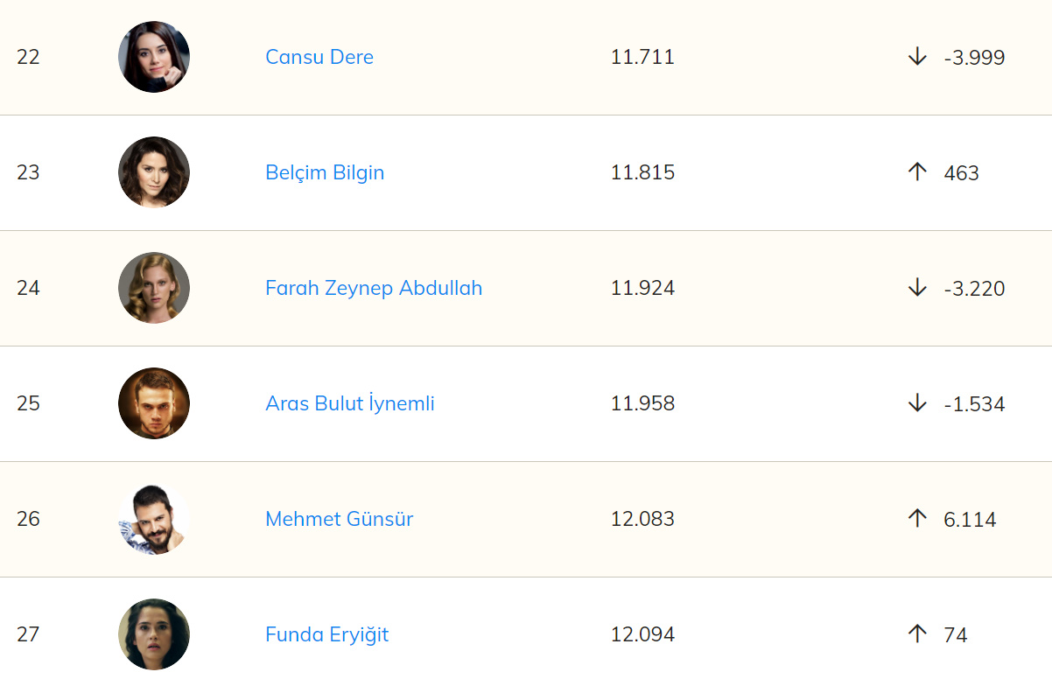The height and width of the screenshot is (679, 1052).
Task: Click the Funda Eryiğit name link
Action: (x=326, y=634)
